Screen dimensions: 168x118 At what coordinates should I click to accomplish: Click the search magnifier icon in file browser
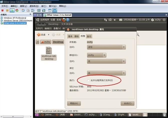pyautogui.click(x=138, y=35)
